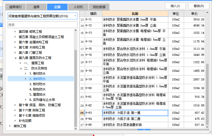Switch to the 清单 tab

pyautogui.click(x=36, y=7)
